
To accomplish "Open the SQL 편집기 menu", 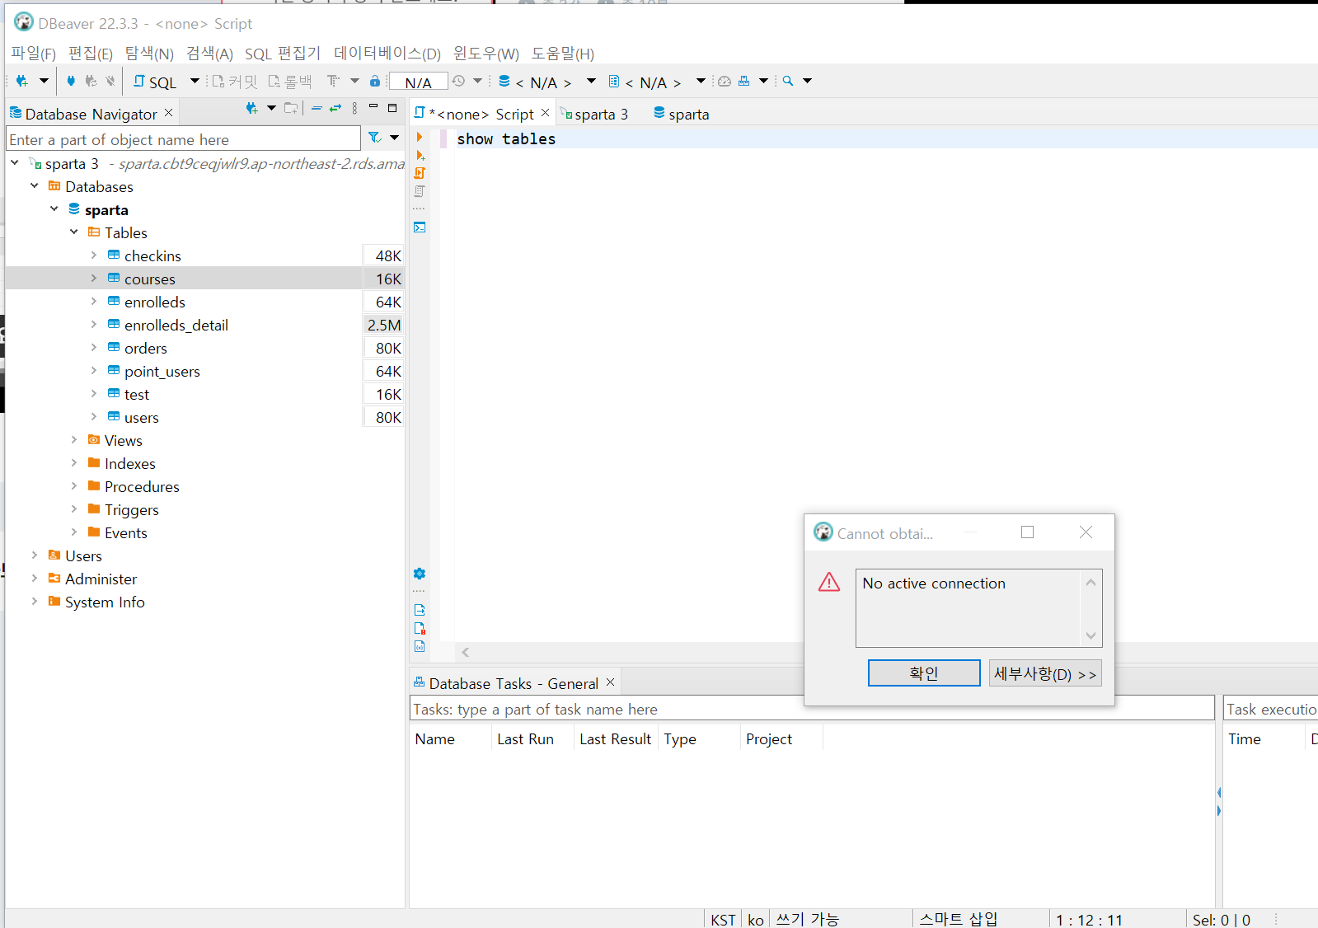I will [283, 54].
